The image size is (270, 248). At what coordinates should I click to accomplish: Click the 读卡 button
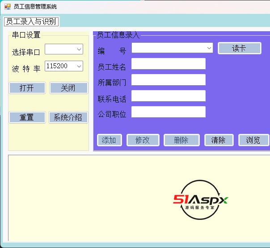(240, 48)
